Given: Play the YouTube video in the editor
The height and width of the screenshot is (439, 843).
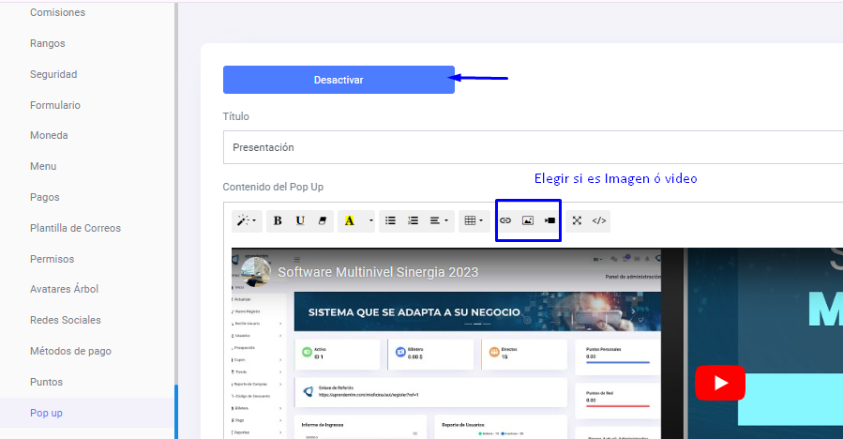Looking at the screenshot, I should tap(719, 383).
